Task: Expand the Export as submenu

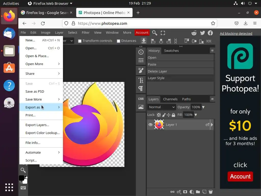Action: [x=41, y=107]
